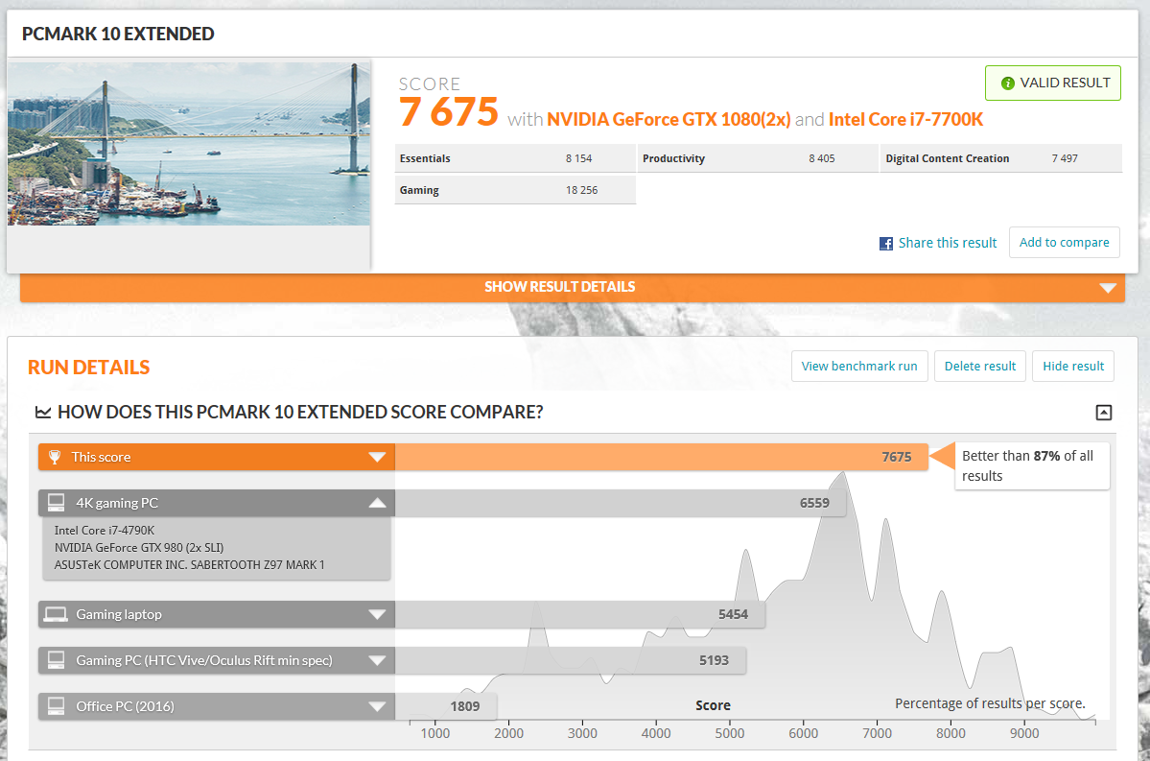Collapse the 4K gaming PC details
This screenshot has width=1150, height=761.
[x=377, y=503]
